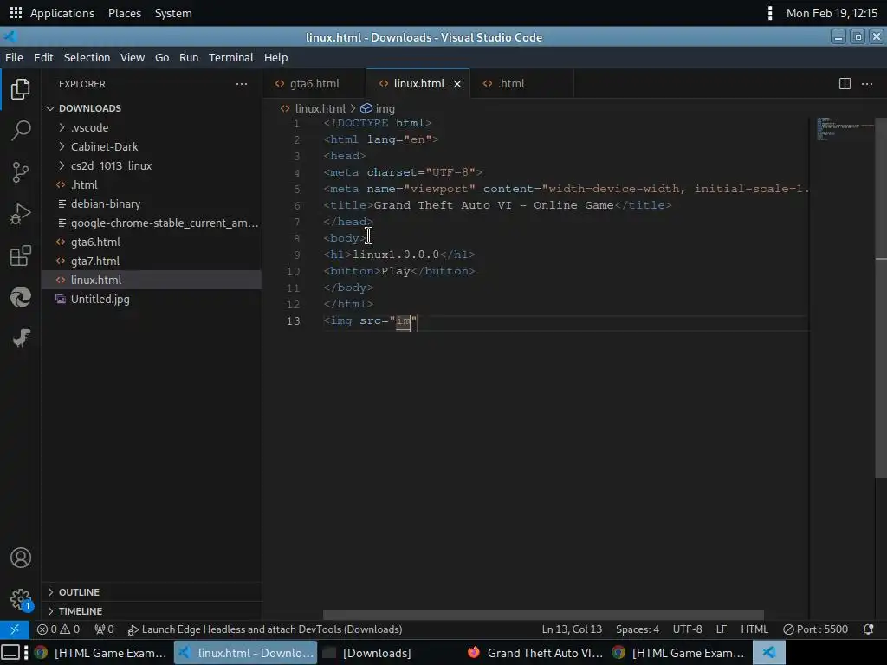887x665 pixels.
Task: Switch to Grand Theft Auto VI Firefox window
Action: pos(535,653)
